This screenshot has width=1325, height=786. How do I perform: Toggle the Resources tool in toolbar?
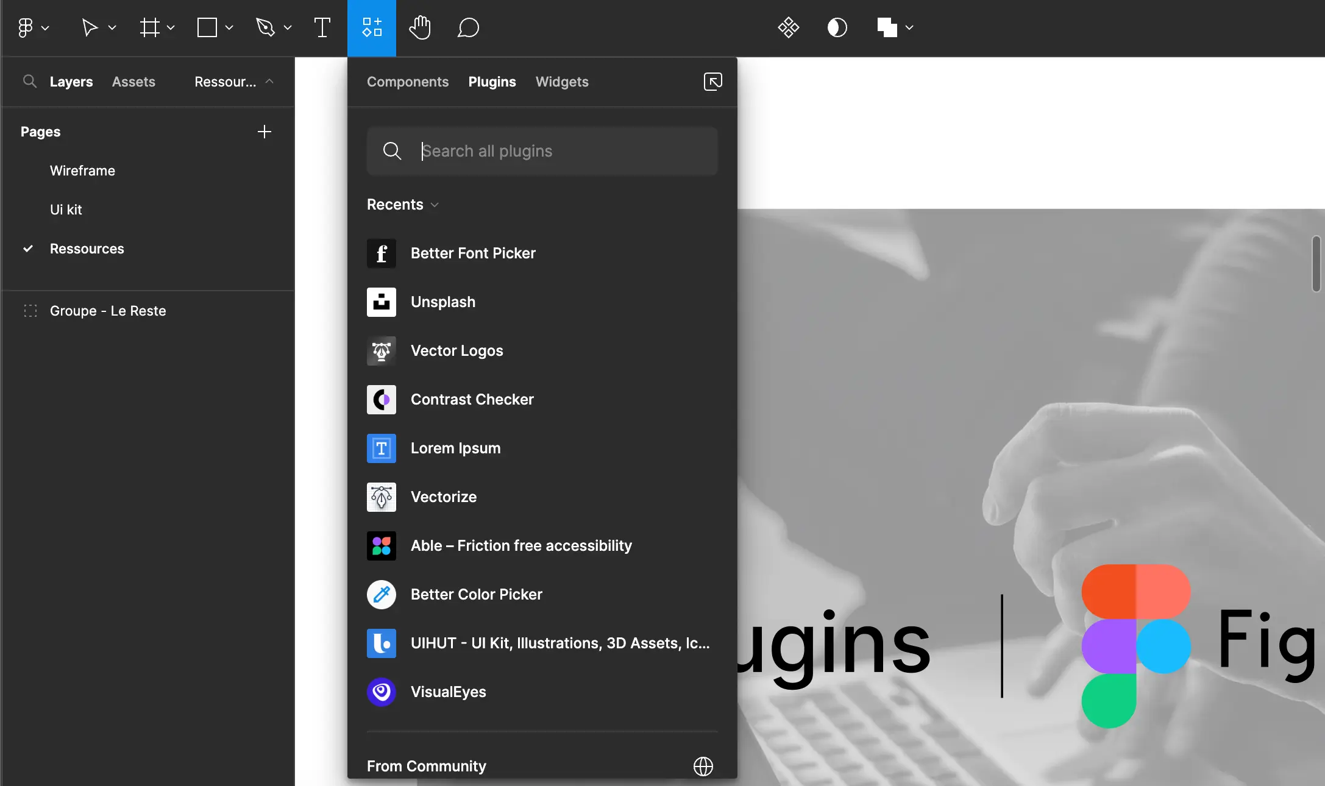pos(372,27)
